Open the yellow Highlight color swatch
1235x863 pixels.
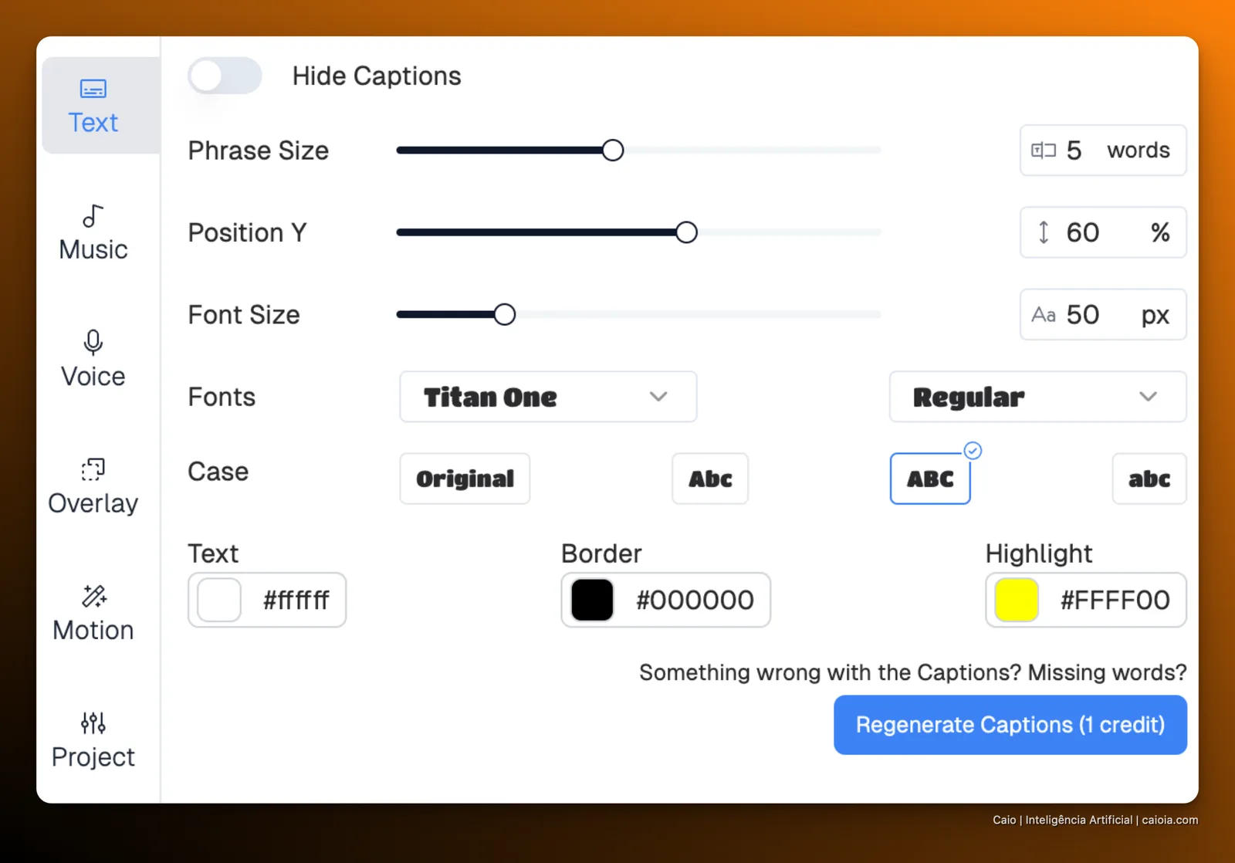click(1017, 600)
